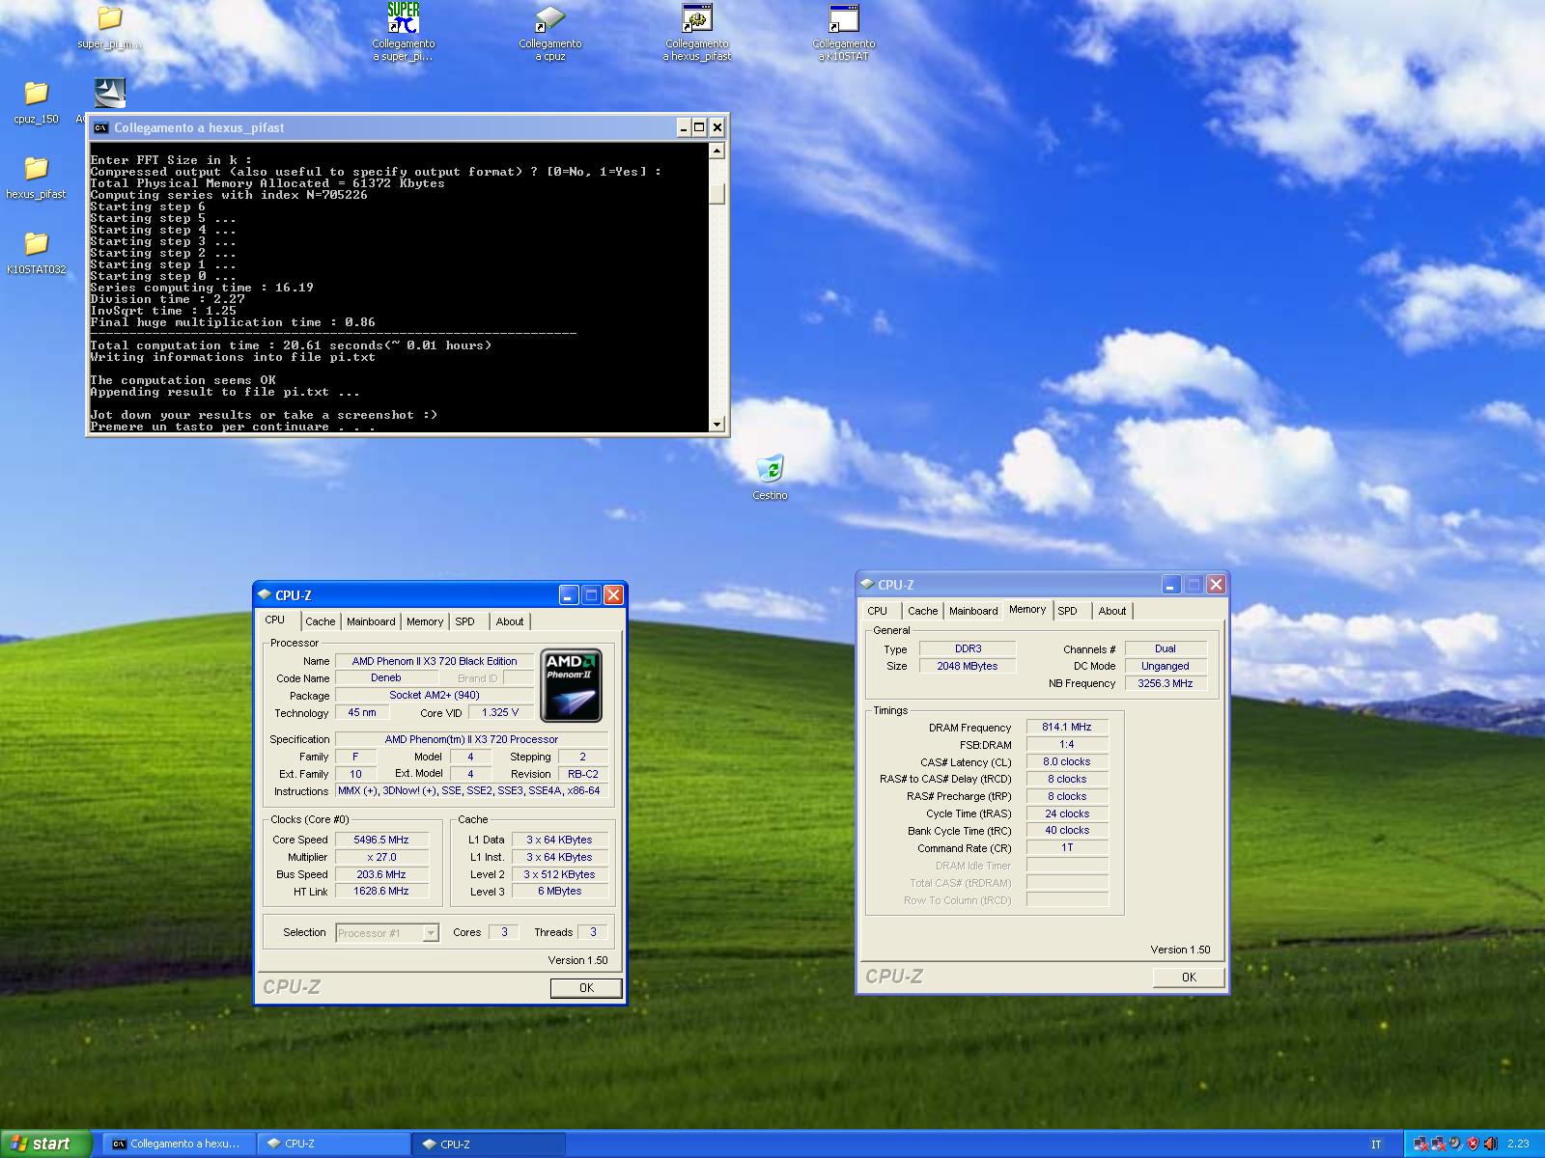Click the Package value Socket AM2+ (940)

435,696
